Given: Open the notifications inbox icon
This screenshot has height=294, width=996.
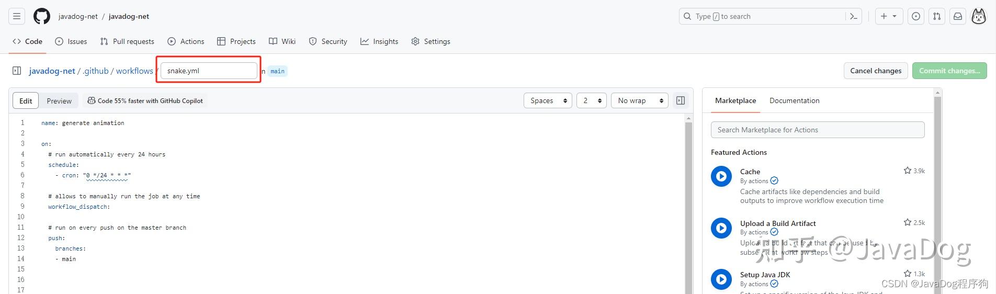Looking at the screenshot, I should coord(958,16).
